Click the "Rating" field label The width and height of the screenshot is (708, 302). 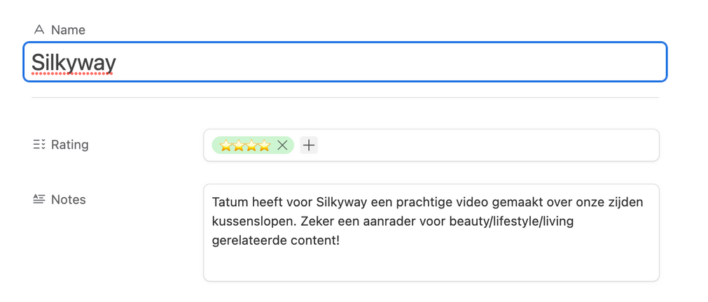coord(69,145)
